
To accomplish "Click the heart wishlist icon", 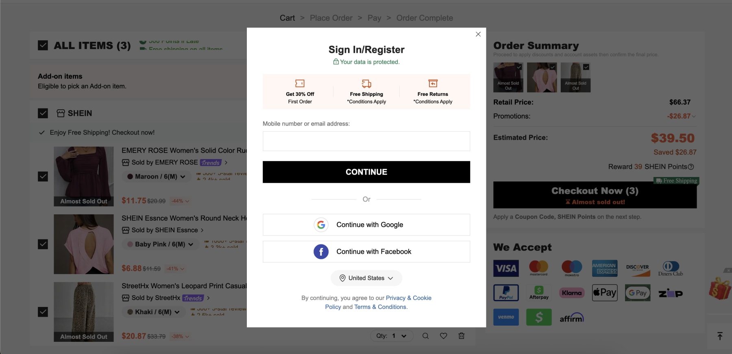I will click(443, 336).
